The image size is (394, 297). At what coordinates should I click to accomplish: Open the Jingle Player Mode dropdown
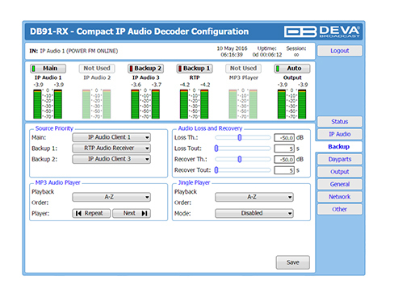[254, 213]
